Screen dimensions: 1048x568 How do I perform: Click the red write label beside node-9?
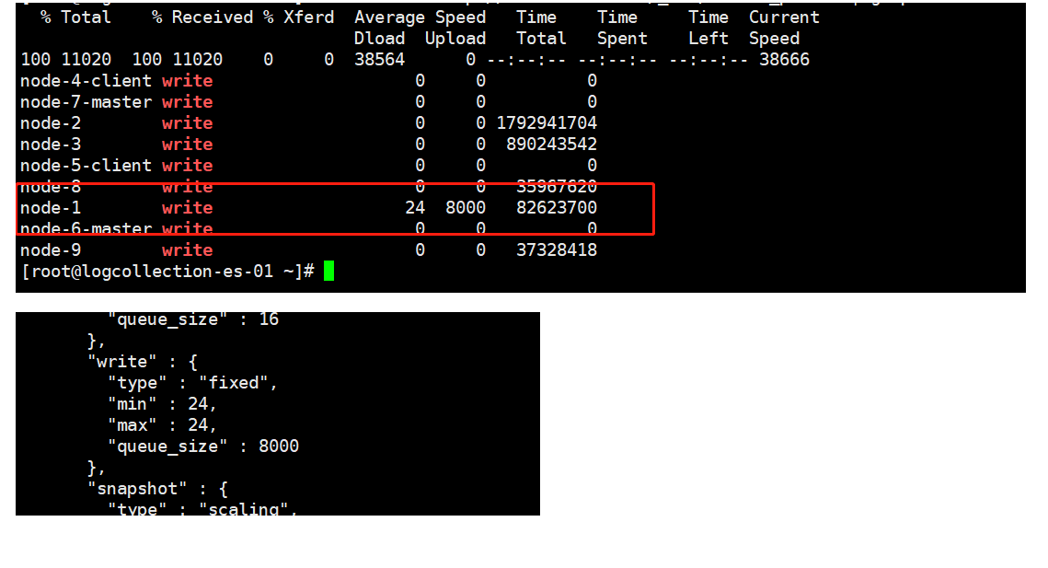[x=187, y=250]
